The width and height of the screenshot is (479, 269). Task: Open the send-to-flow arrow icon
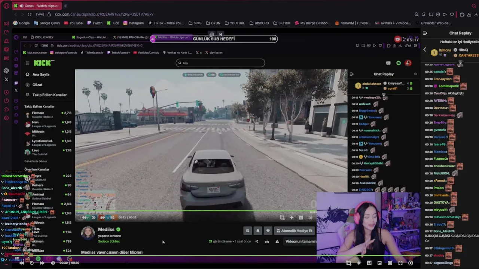click(445, 15)
